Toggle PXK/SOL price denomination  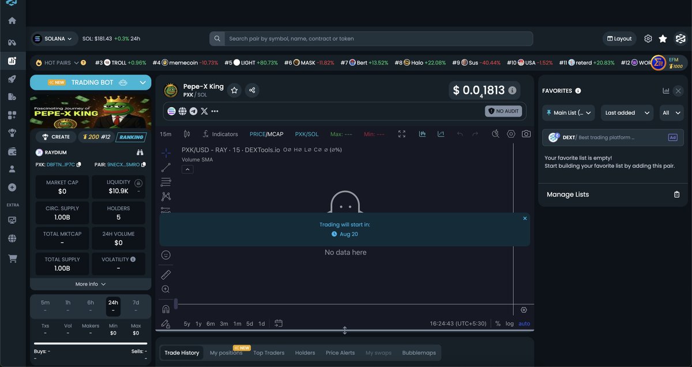[307, 134]
